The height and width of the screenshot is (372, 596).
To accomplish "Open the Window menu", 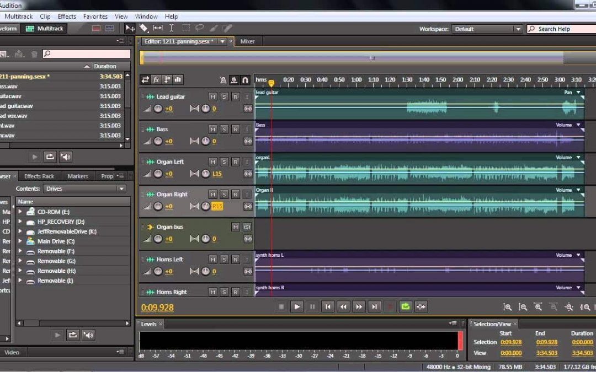I will pyautogui.click(x=146, y=17).
